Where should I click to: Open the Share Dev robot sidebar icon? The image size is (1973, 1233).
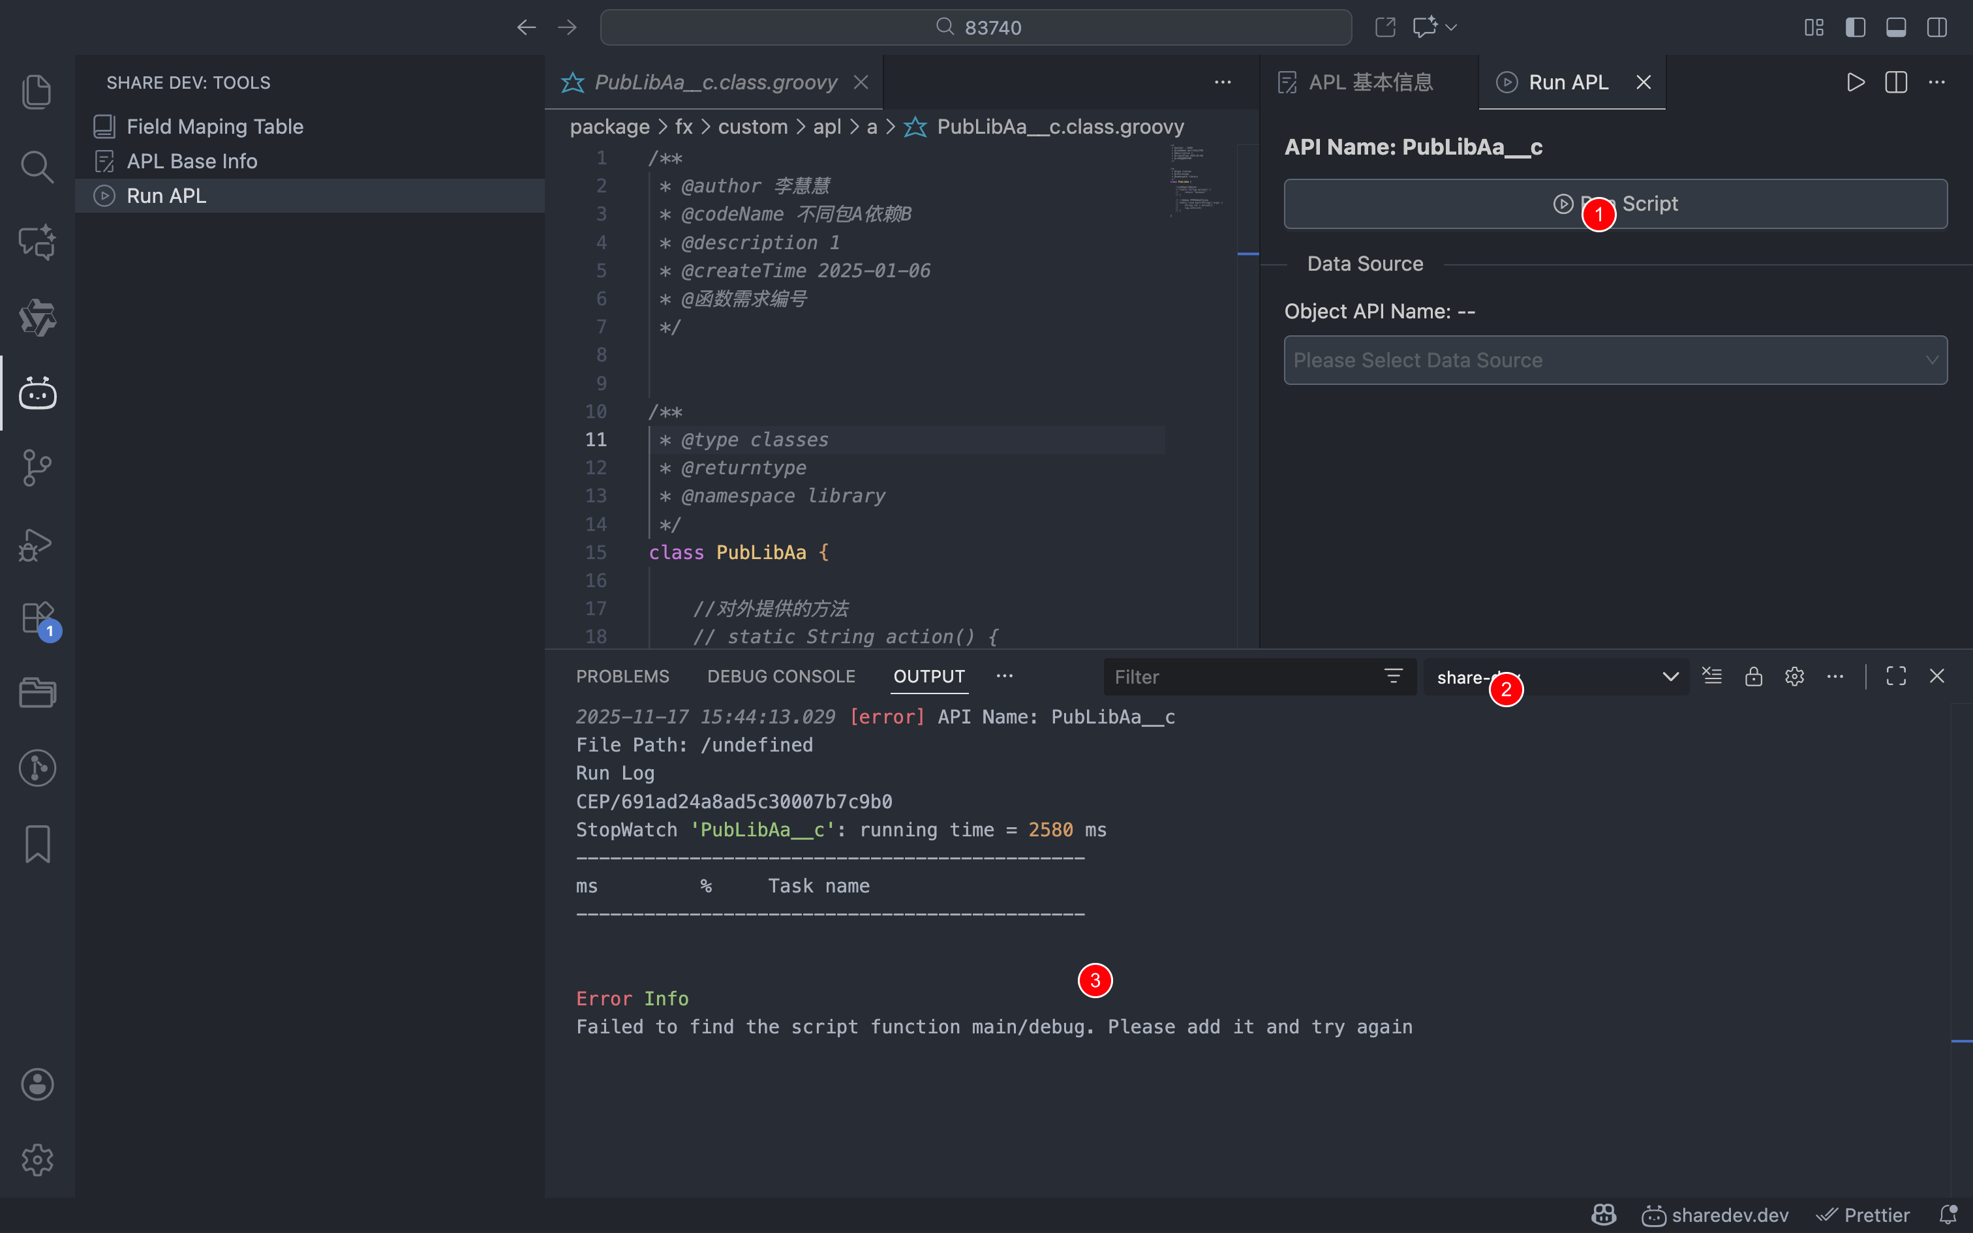pyautogui.click(x=37, y=392)
